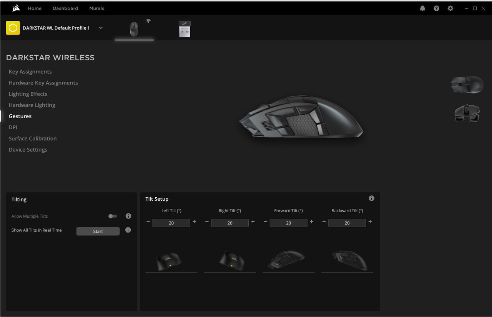Select the Right Tilt preview image

231,260
